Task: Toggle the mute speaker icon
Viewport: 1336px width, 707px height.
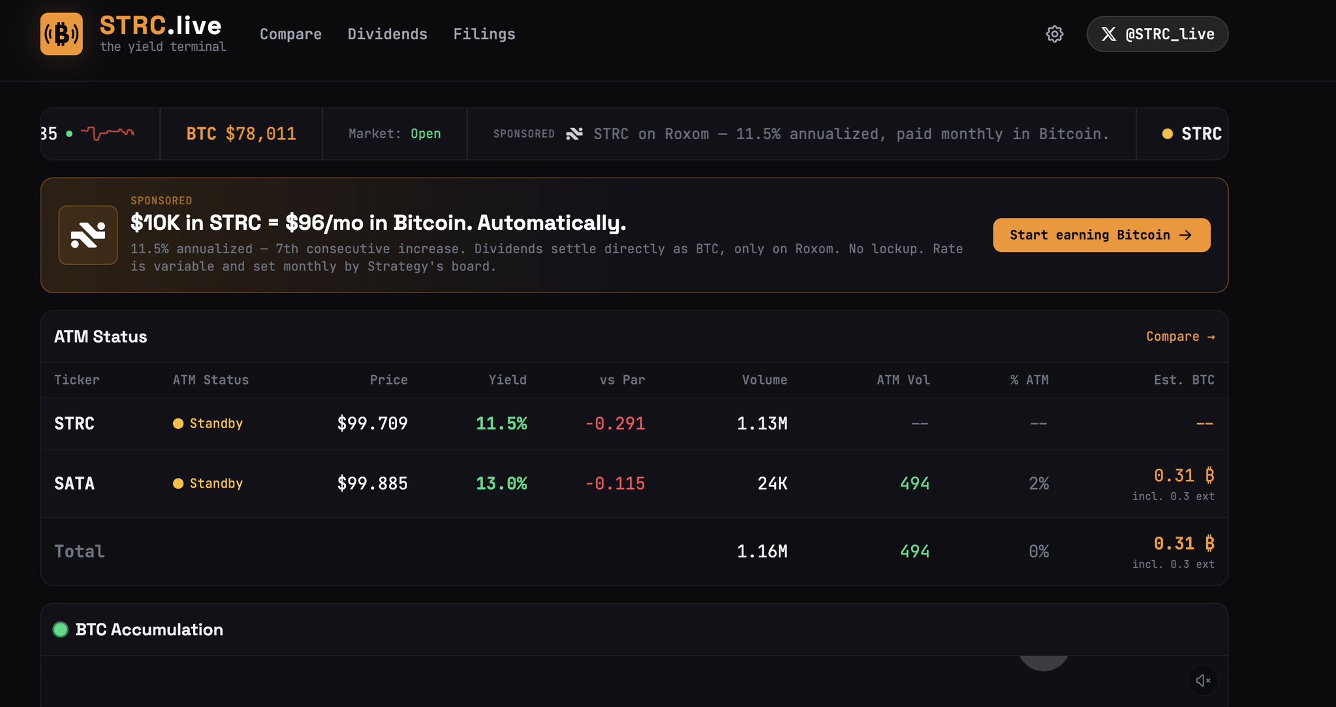Action: [x=1203, y=681]
